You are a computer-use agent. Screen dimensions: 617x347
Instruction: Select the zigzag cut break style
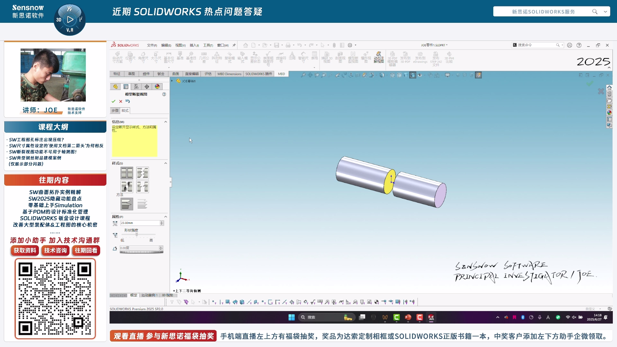pyautogui.click(x=142, y=173)
